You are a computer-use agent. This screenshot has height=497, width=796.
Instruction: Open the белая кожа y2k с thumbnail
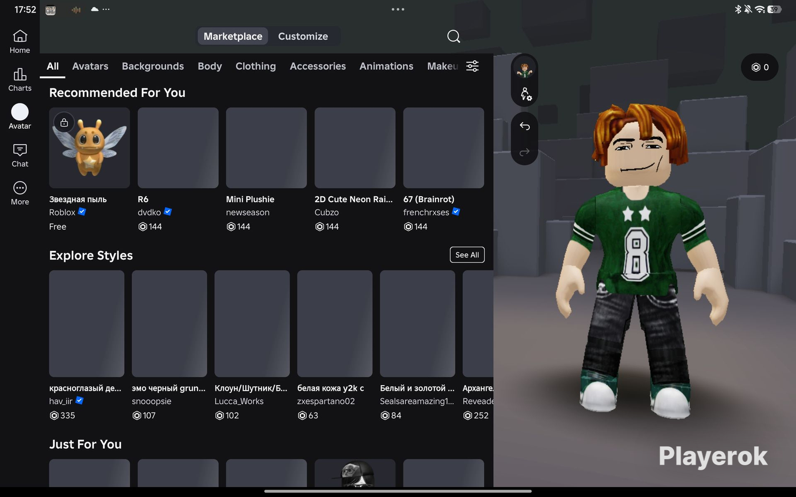click(x=335, y=324)
